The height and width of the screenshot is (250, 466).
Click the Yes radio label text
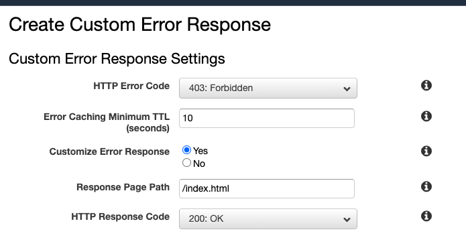tap(200, 151)
